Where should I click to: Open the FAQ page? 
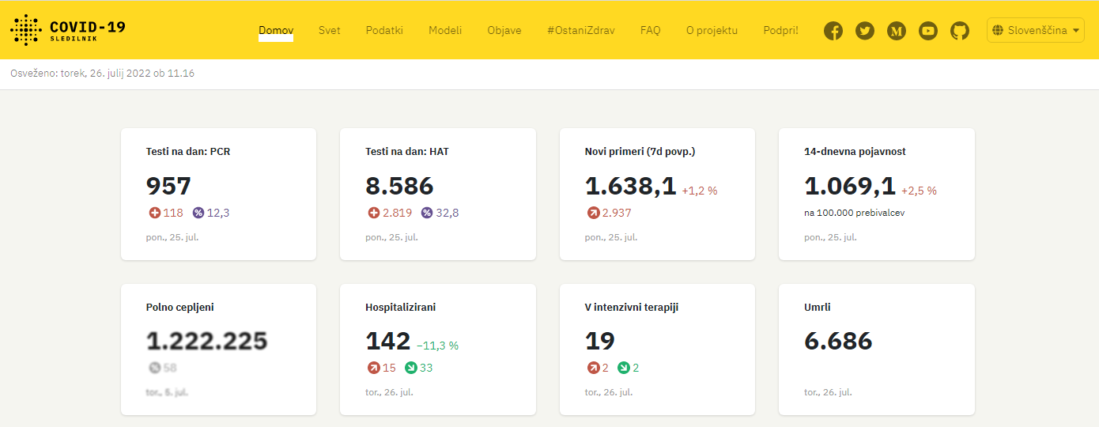pyautogui.click(x=650, y=31)
